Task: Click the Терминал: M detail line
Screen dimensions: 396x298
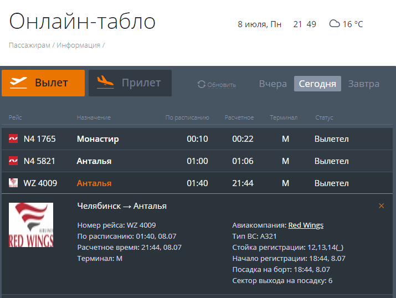Action: coord(100,258)
